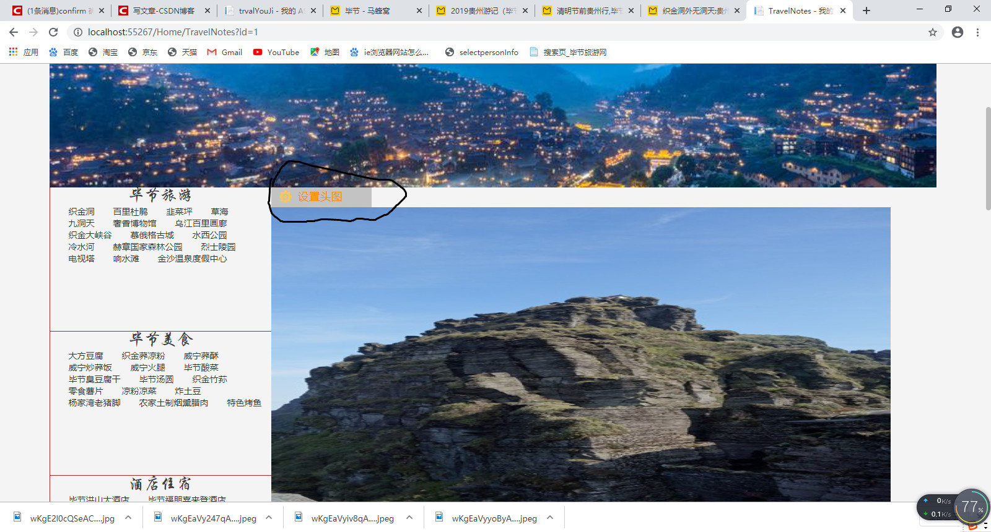Viewport: 991px width, 532px height.
Task: Open the 天猫 bookmark
Action: [x=182, y=52]
